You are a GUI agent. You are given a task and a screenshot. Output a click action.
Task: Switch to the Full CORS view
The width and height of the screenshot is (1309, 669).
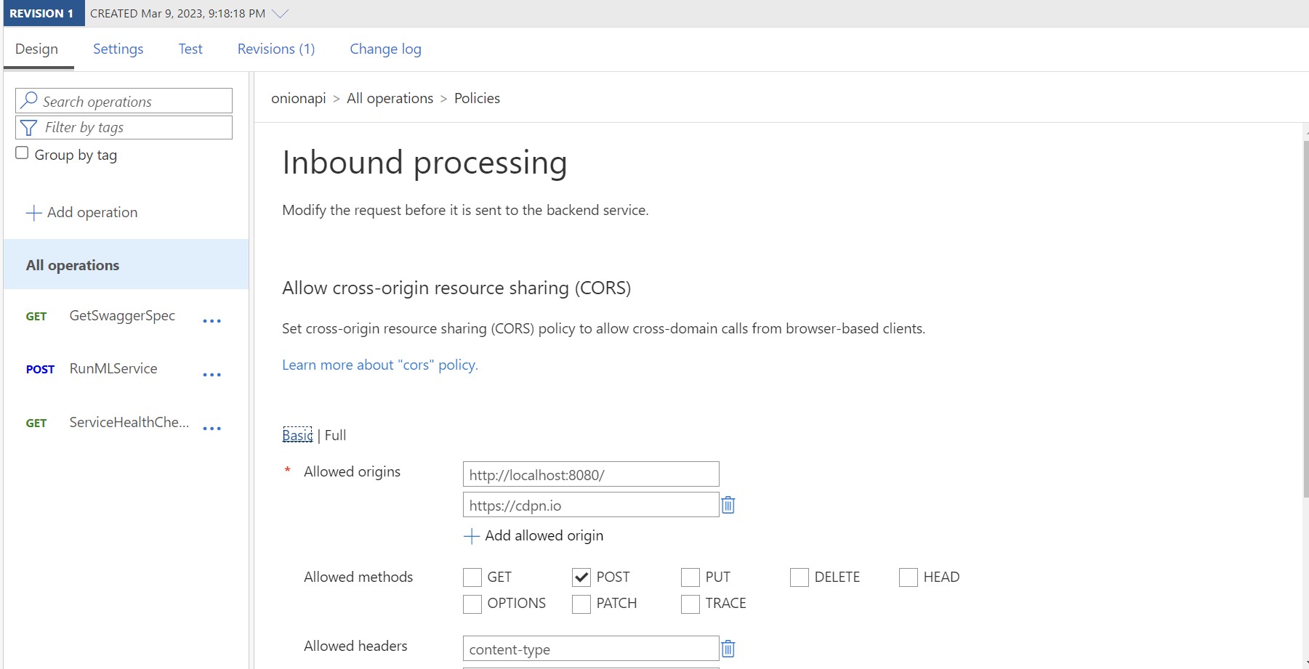[x=335, y=435]
